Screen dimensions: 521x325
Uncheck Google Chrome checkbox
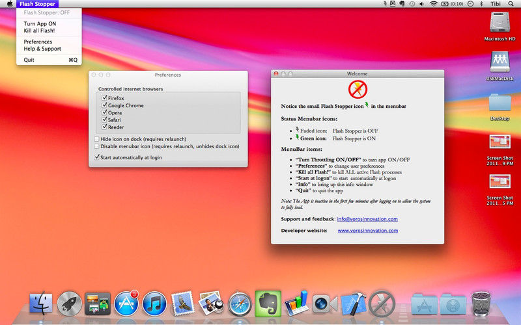(104, 105)
